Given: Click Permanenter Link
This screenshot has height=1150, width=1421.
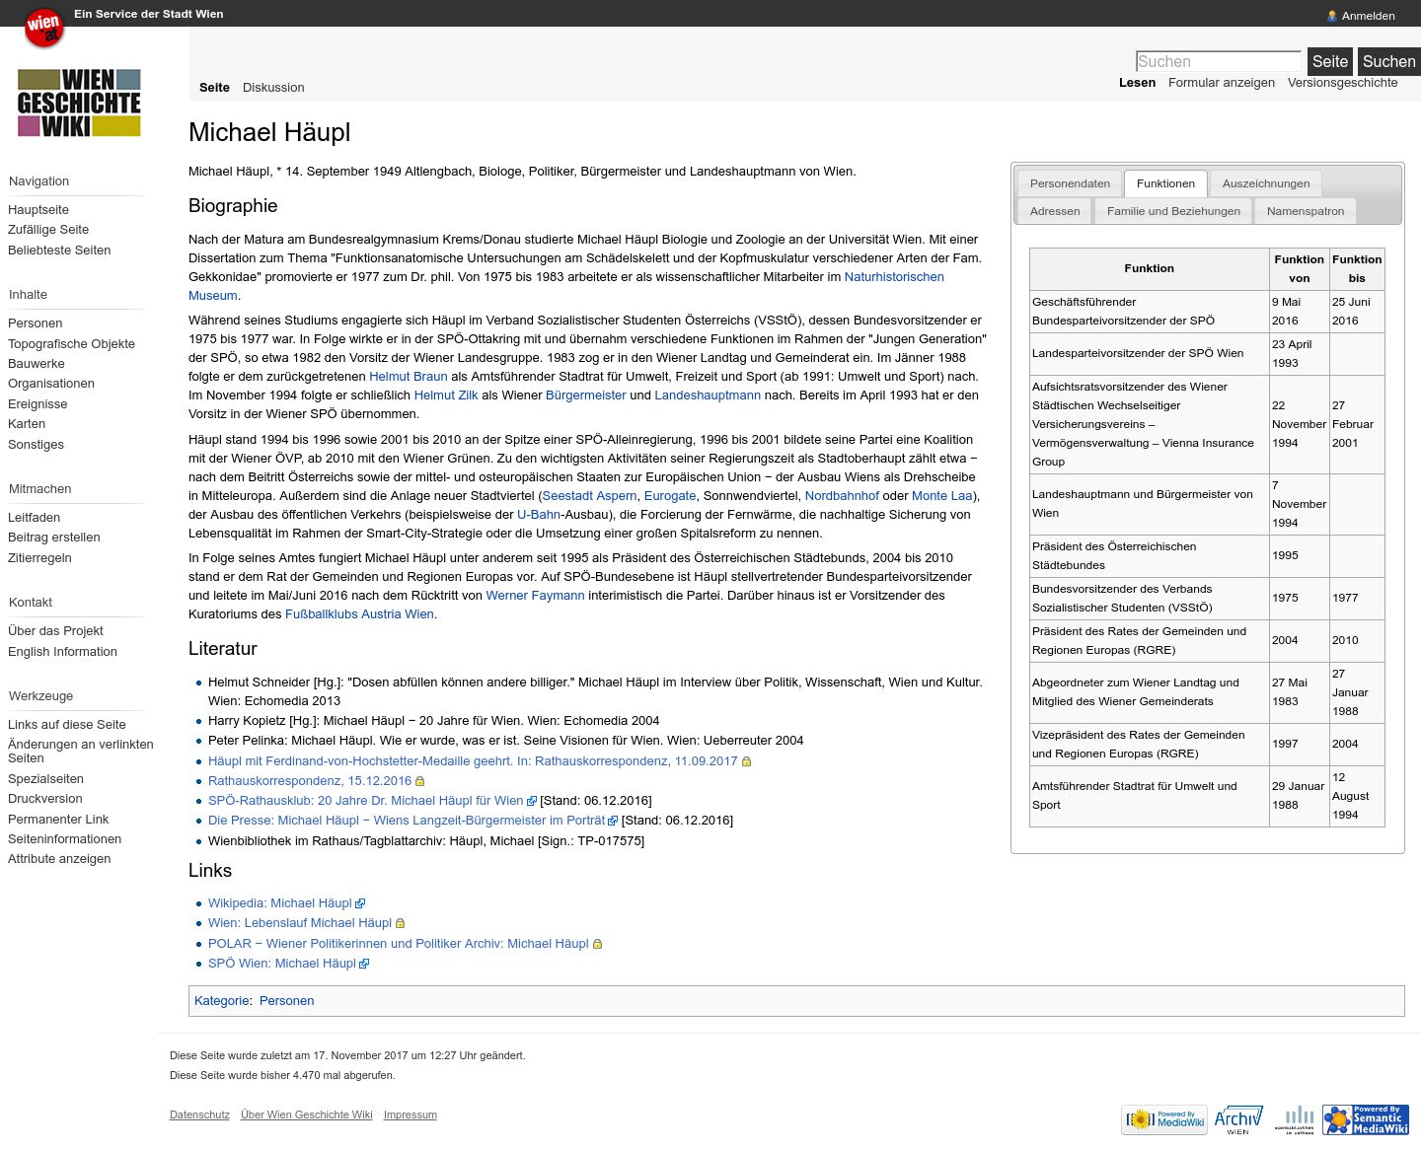Looking at the screenshot, I should coord(58,820).
